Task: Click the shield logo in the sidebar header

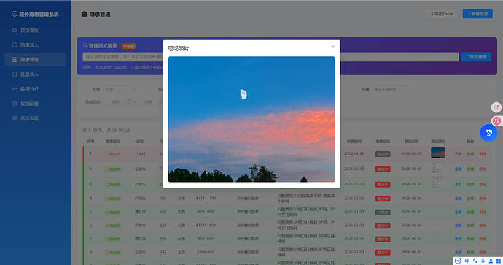Action: coord(15,14)
